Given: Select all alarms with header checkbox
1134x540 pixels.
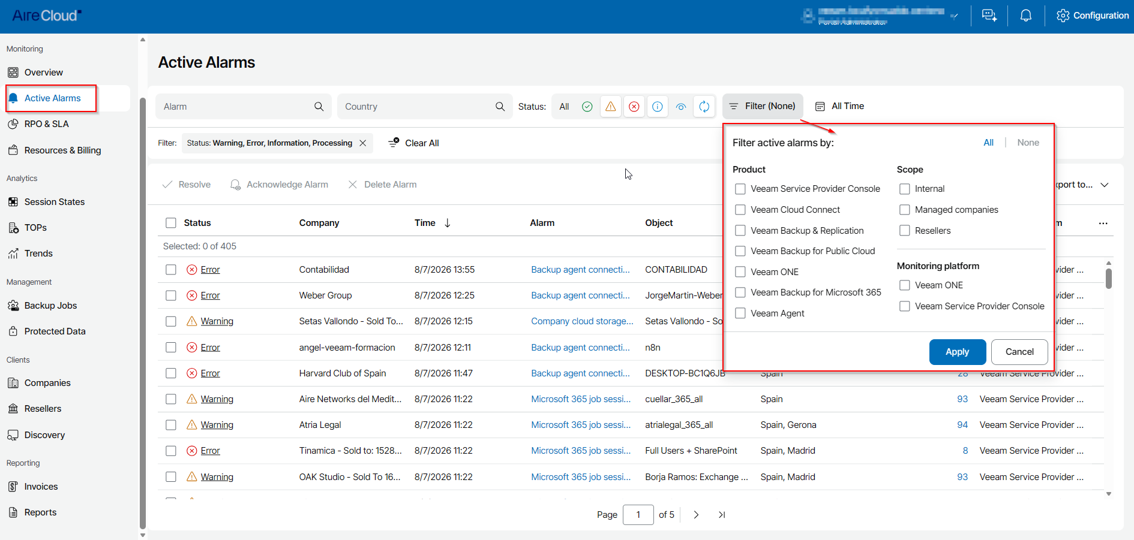Looking at the screenshot, I should click(171, 223).
